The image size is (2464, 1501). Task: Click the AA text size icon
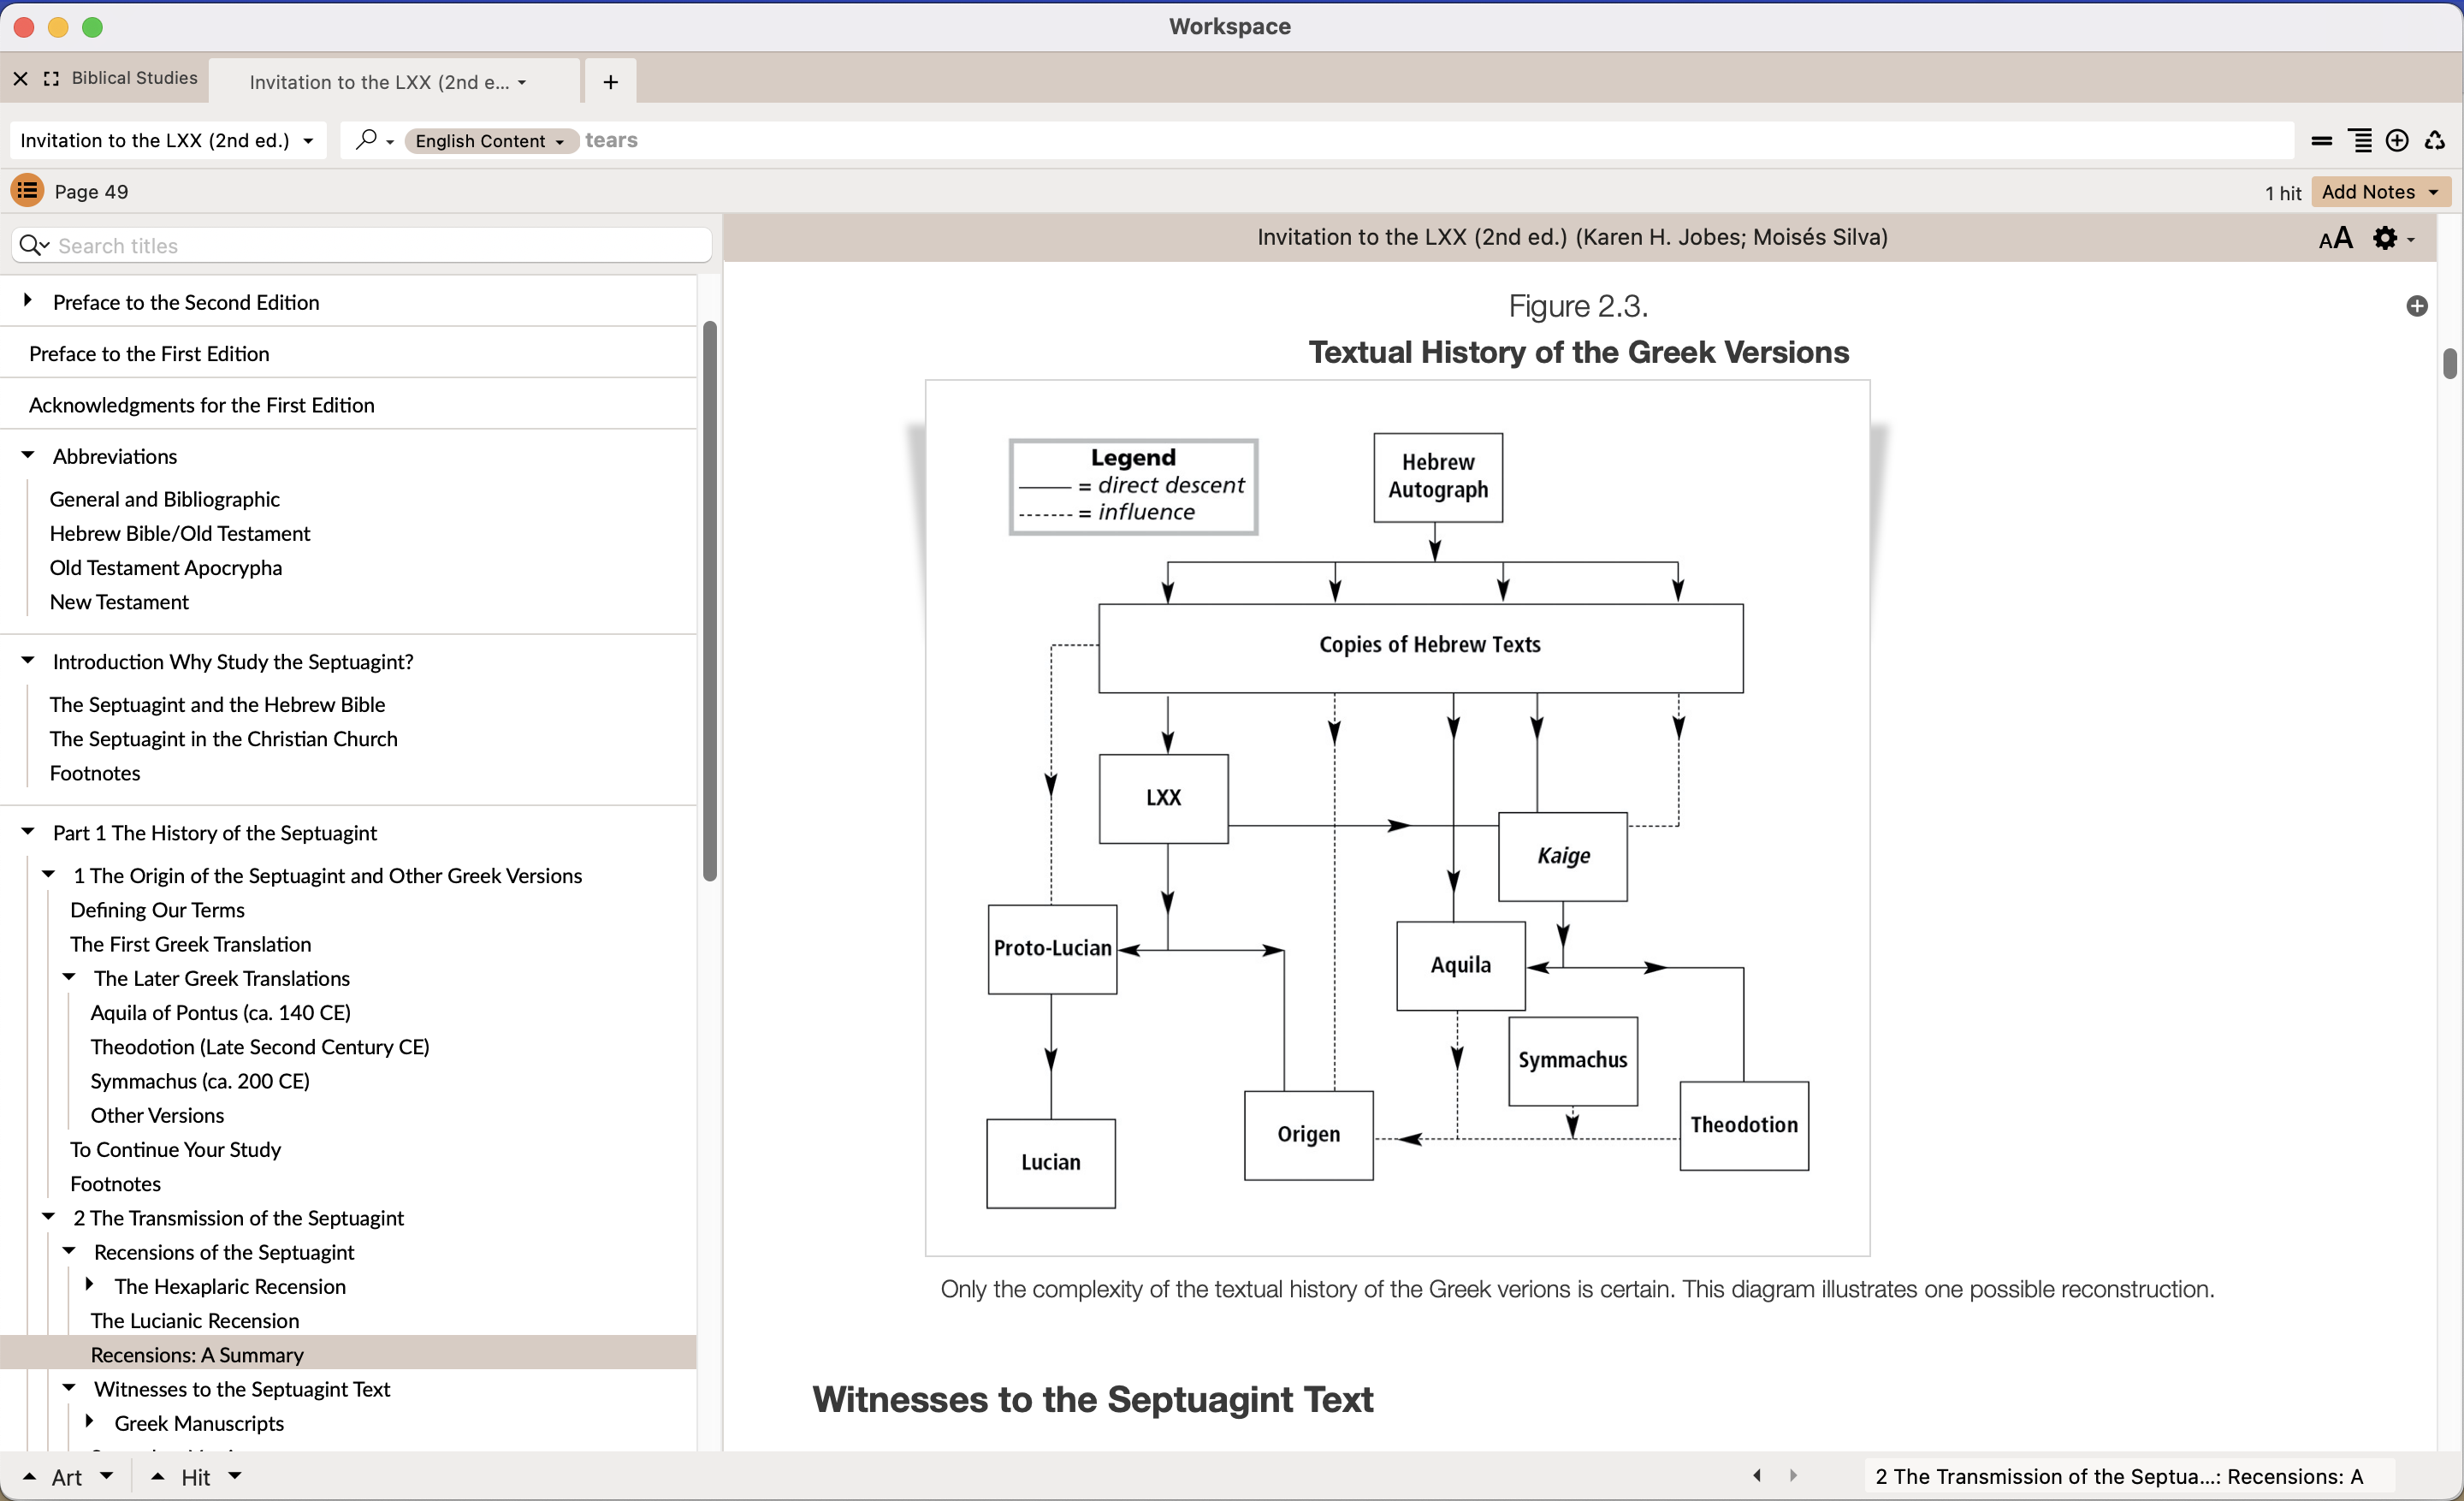tap(2335, 238)
